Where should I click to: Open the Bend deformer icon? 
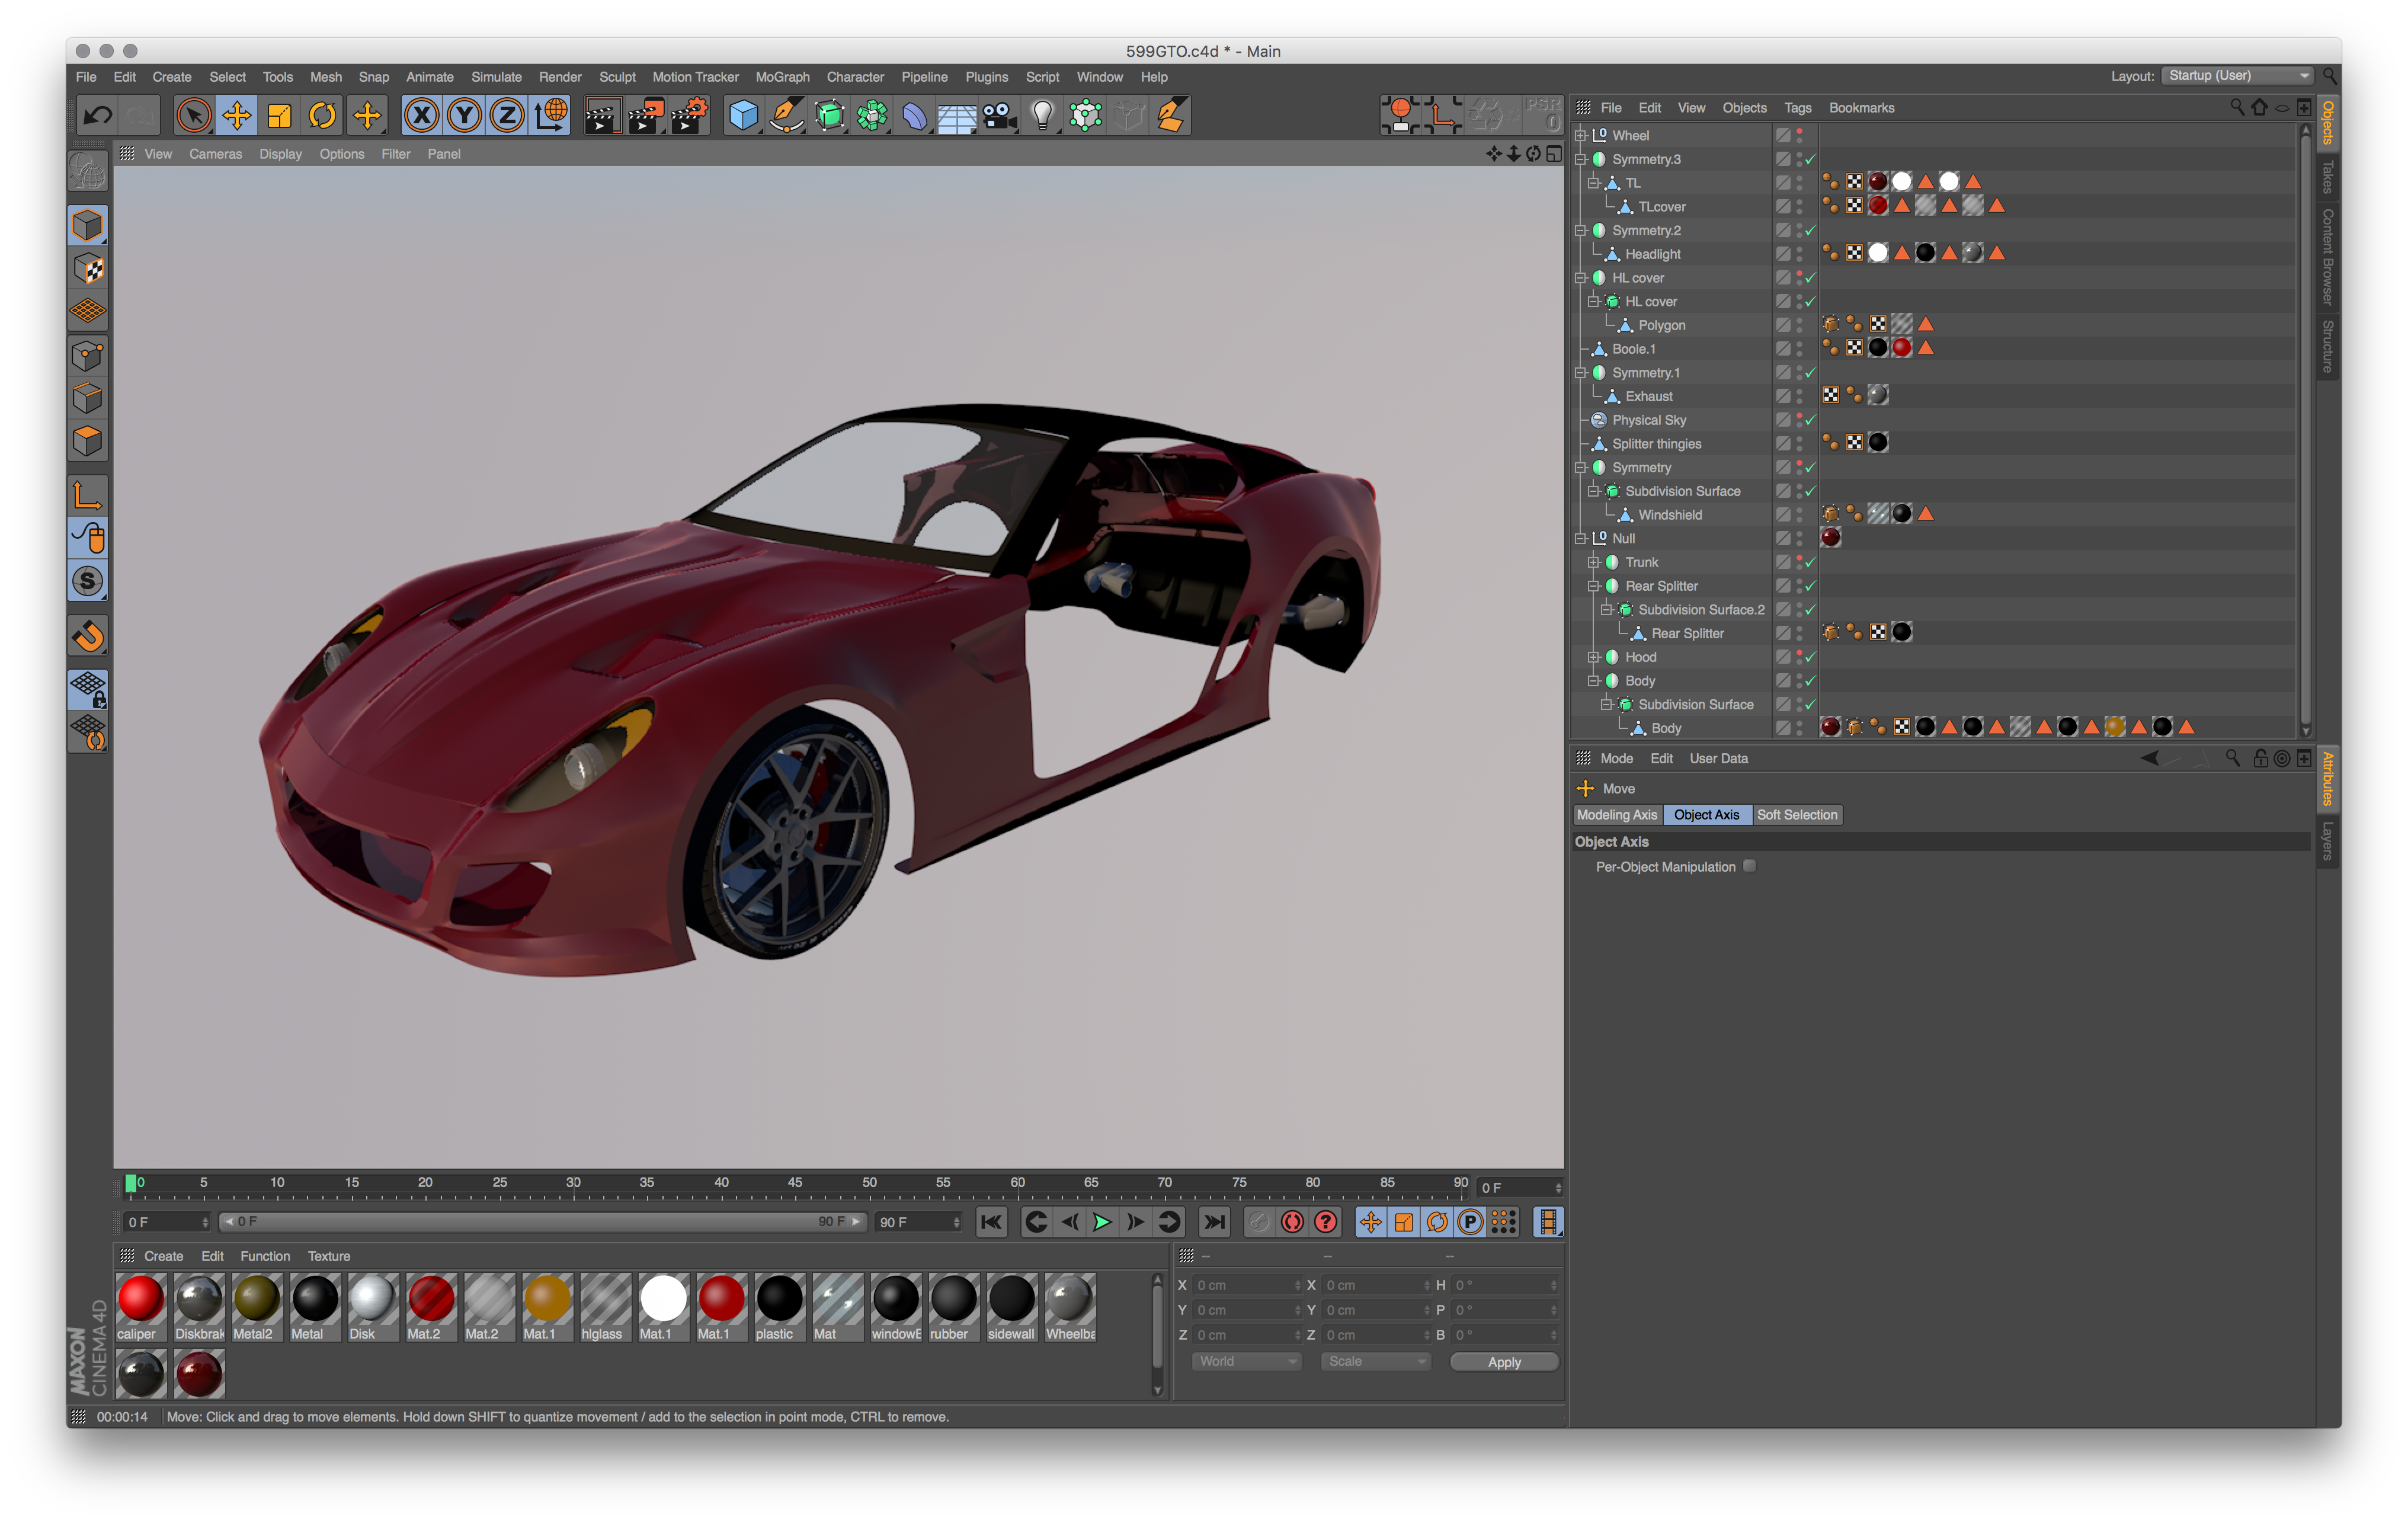(915, 116)
